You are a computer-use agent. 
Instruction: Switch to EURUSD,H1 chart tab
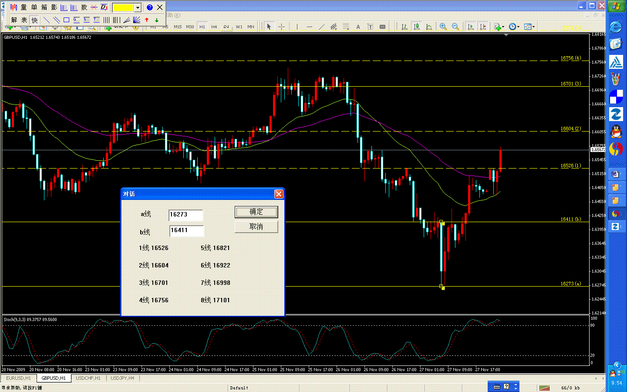pos(19,378)
